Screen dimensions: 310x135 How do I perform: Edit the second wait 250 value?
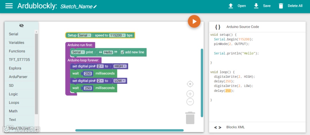tap(88, 88)
